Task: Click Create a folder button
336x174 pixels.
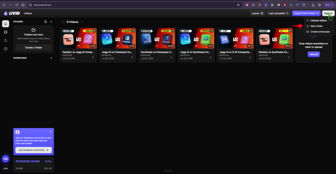Action: pos(33,48)
